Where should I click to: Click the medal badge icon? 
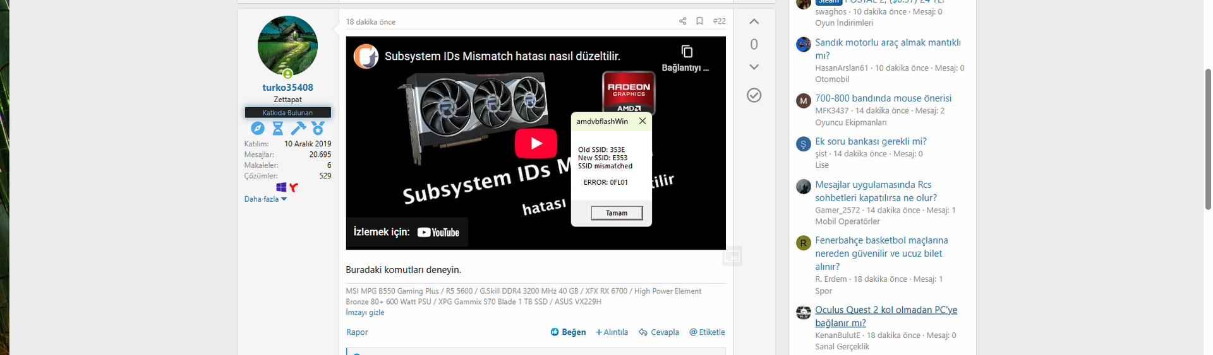(x=318, y=129)
